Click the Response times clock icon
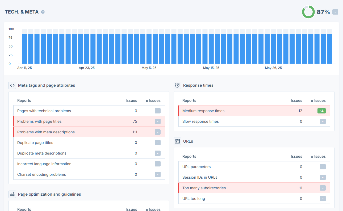The width and height of the screenshot is (343, 211). tap(177, 85)
